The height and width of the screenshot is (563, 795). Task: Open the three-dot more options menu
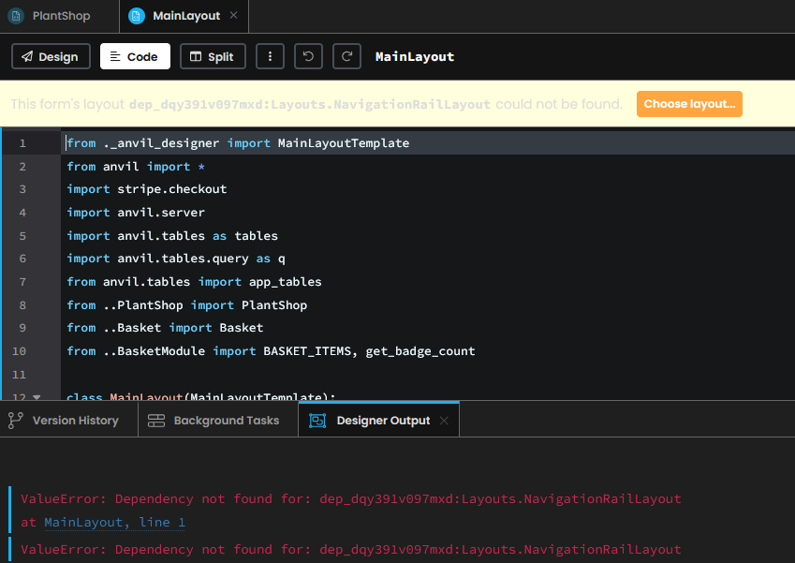coord(270,56)
